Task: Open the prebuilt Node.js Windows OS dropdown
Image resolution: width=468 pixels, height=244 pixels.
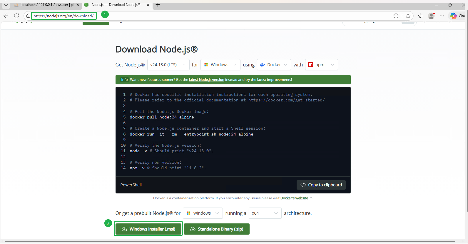Action: coord(203,213)
